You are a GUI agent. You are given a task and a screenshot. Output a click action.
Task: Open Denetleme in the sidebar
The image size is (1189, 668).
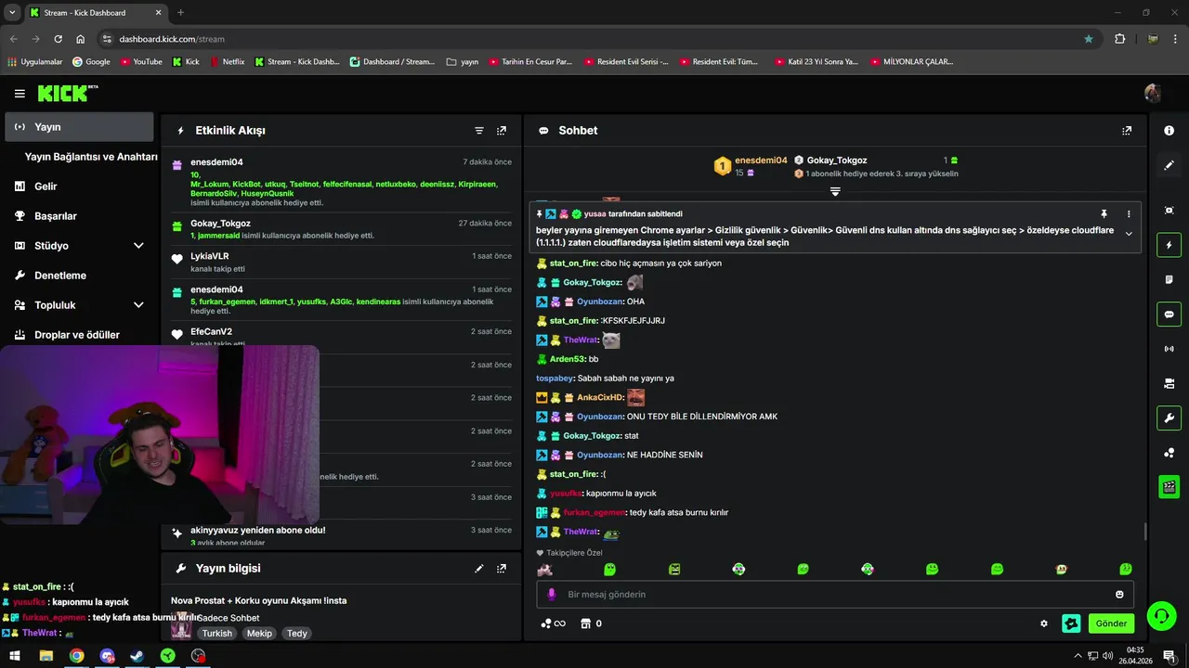[x=79, y=276]
